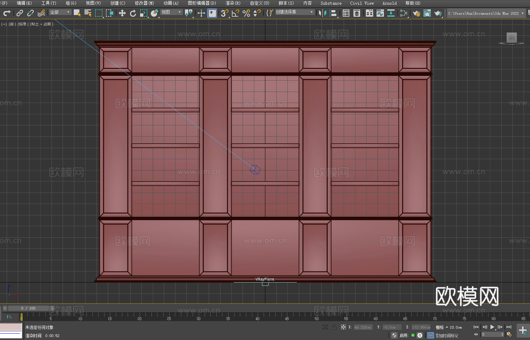Image resolution: width=530 pixels, height=340 pixels.
Task: Toggle Spinner Snap
Action: (x=257, y=13)
